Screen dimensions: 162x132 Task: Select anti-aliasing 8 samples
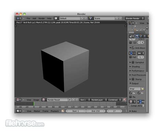131,53
